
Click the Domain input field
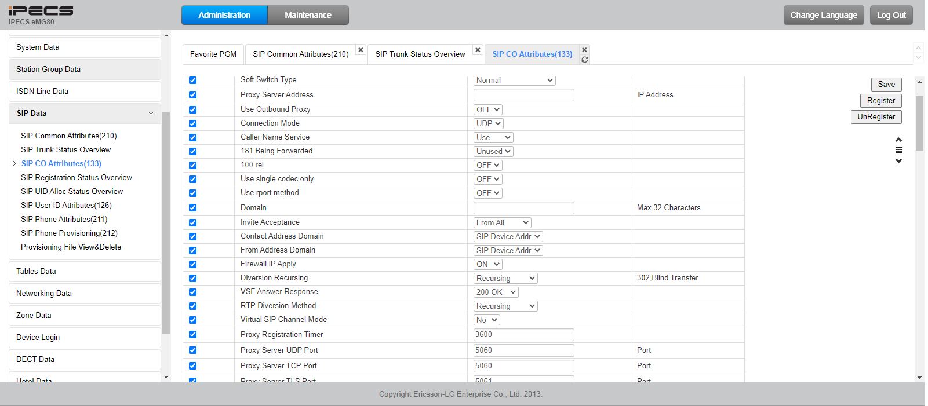524,208
